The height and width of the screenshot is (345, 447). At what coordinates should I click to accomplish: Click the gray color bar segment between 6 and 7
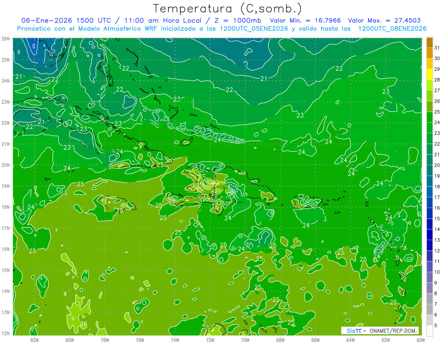tap(429, 310)
